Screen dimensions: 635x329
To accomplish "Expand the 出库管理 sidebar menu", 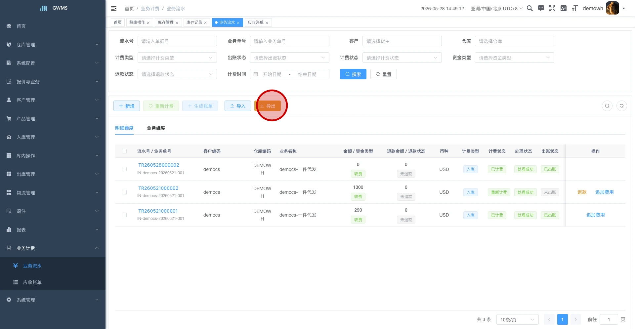I will pyautogui.click(x=53, y=174).
